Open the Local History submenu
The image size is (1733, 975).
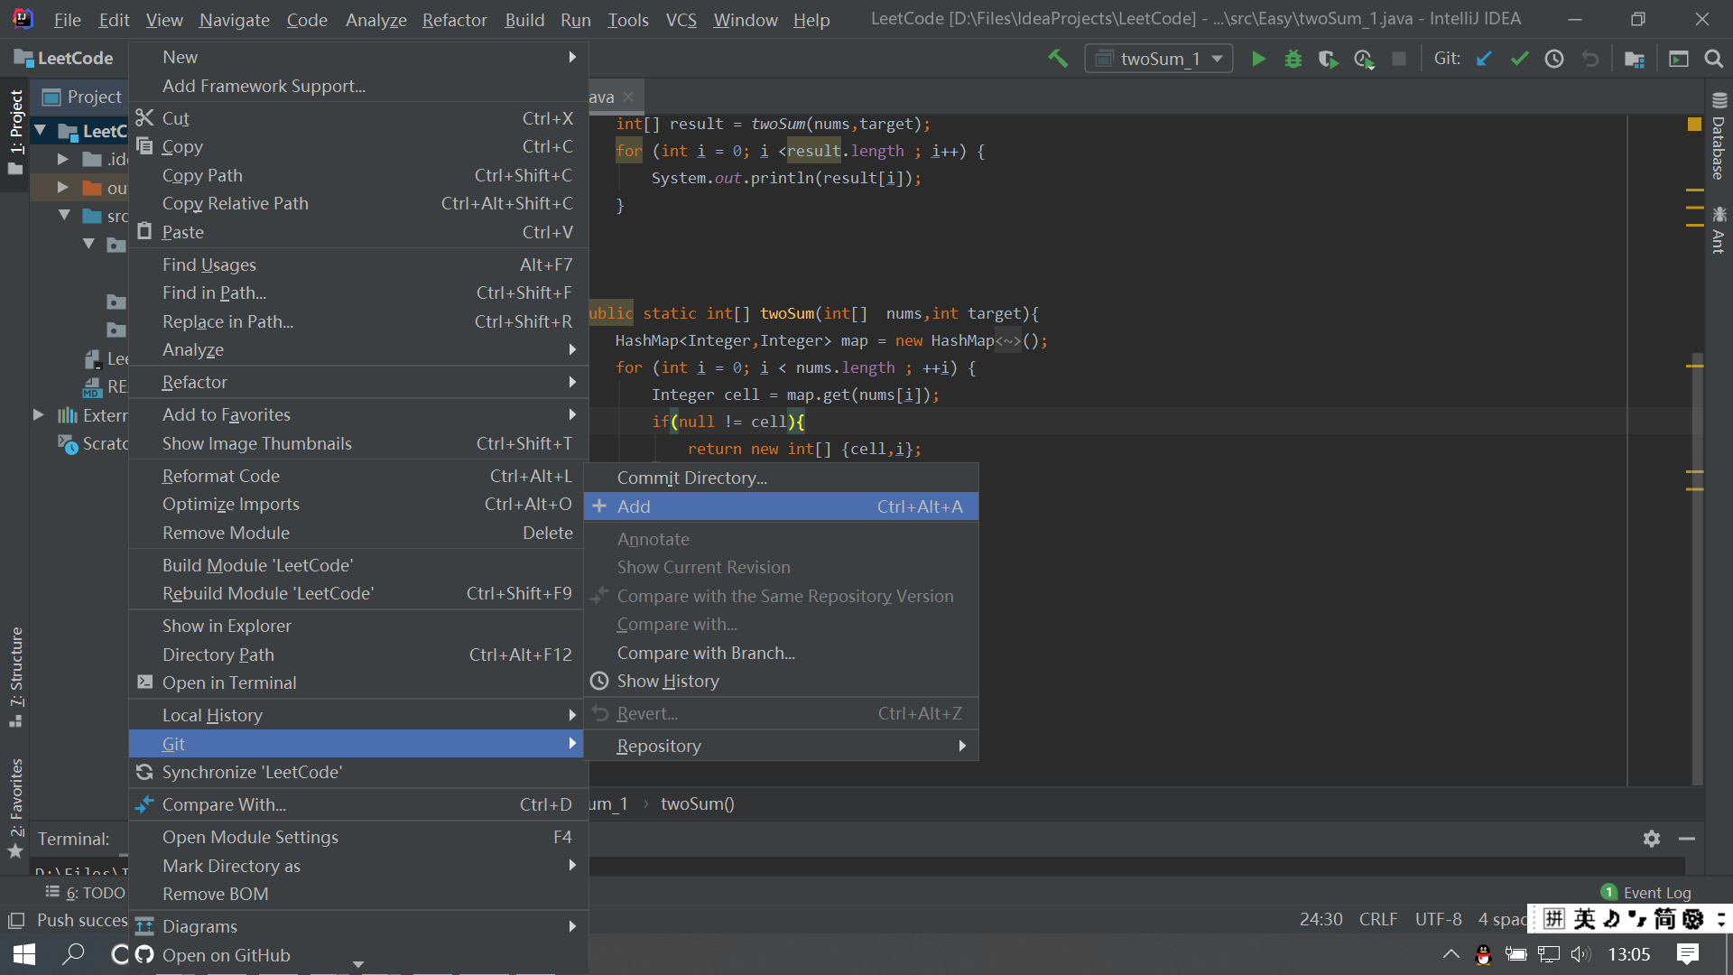point(358,715)
